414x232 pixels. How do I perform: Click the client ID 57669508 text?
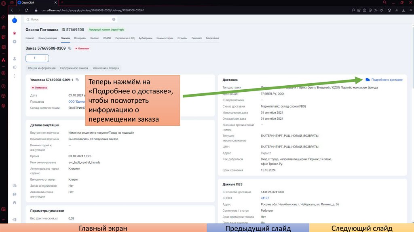pos(73,30)
